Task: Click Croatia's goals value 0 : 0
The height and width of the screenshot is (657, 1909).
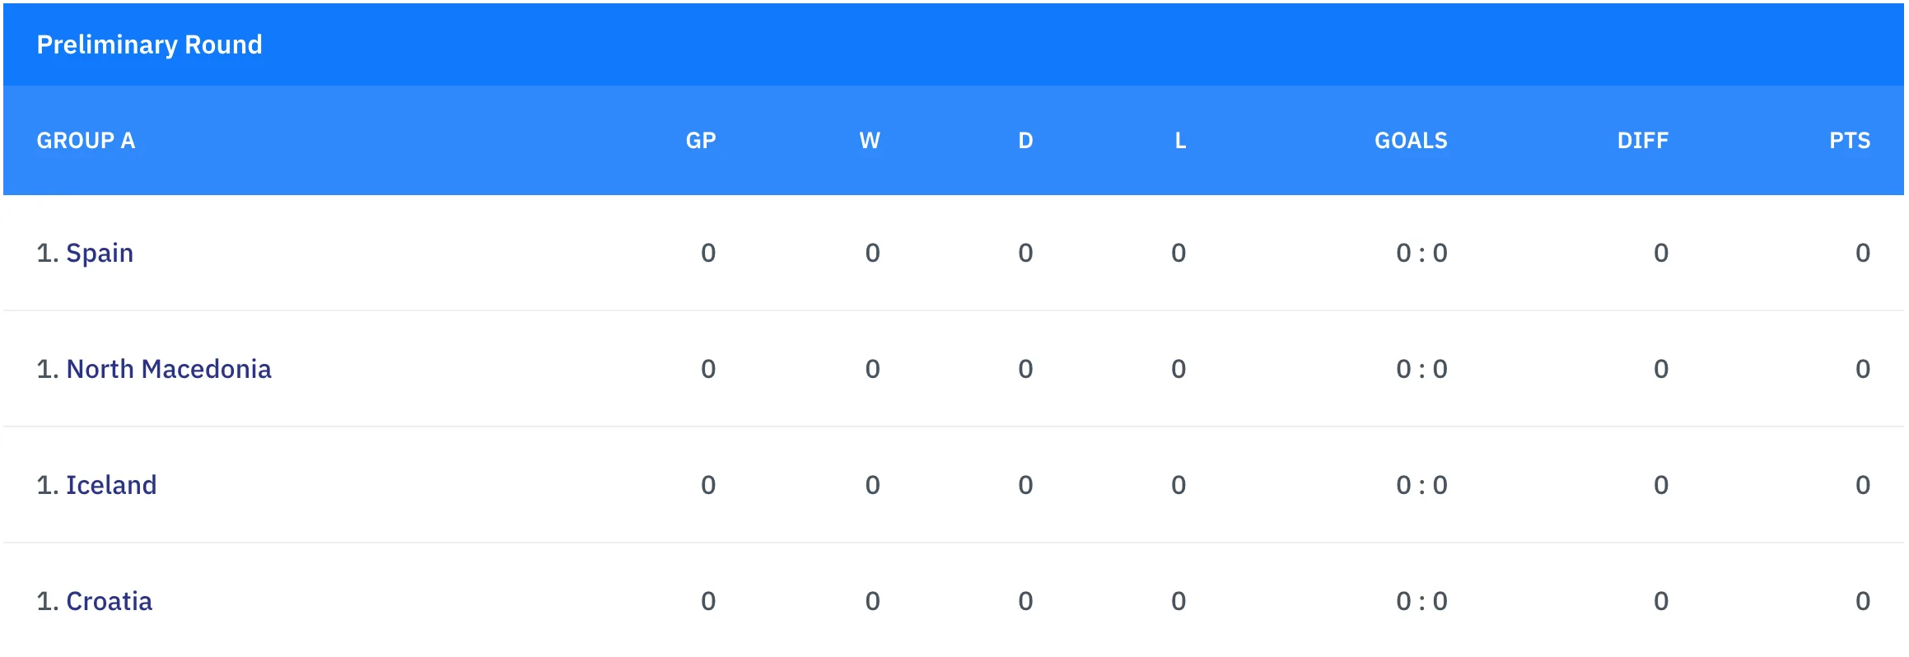Action: click(x=1421, y=601)
